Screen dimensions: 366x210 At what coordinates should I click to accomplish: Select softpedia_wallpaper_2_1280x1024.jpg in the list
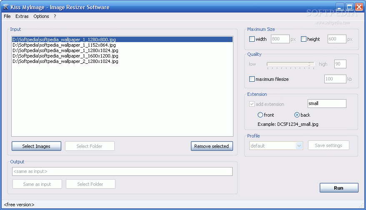(x=122, y=61)
